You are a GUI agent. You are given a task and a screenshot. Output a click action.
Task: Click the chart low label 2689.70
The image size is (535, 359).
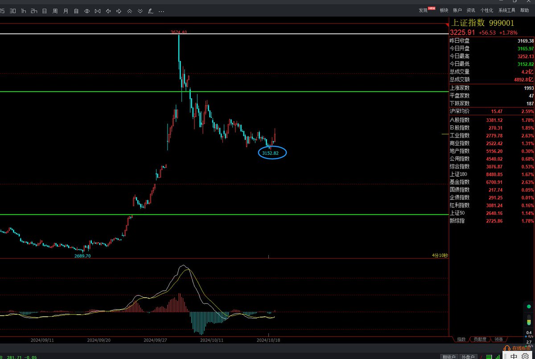tap(82, 256)
